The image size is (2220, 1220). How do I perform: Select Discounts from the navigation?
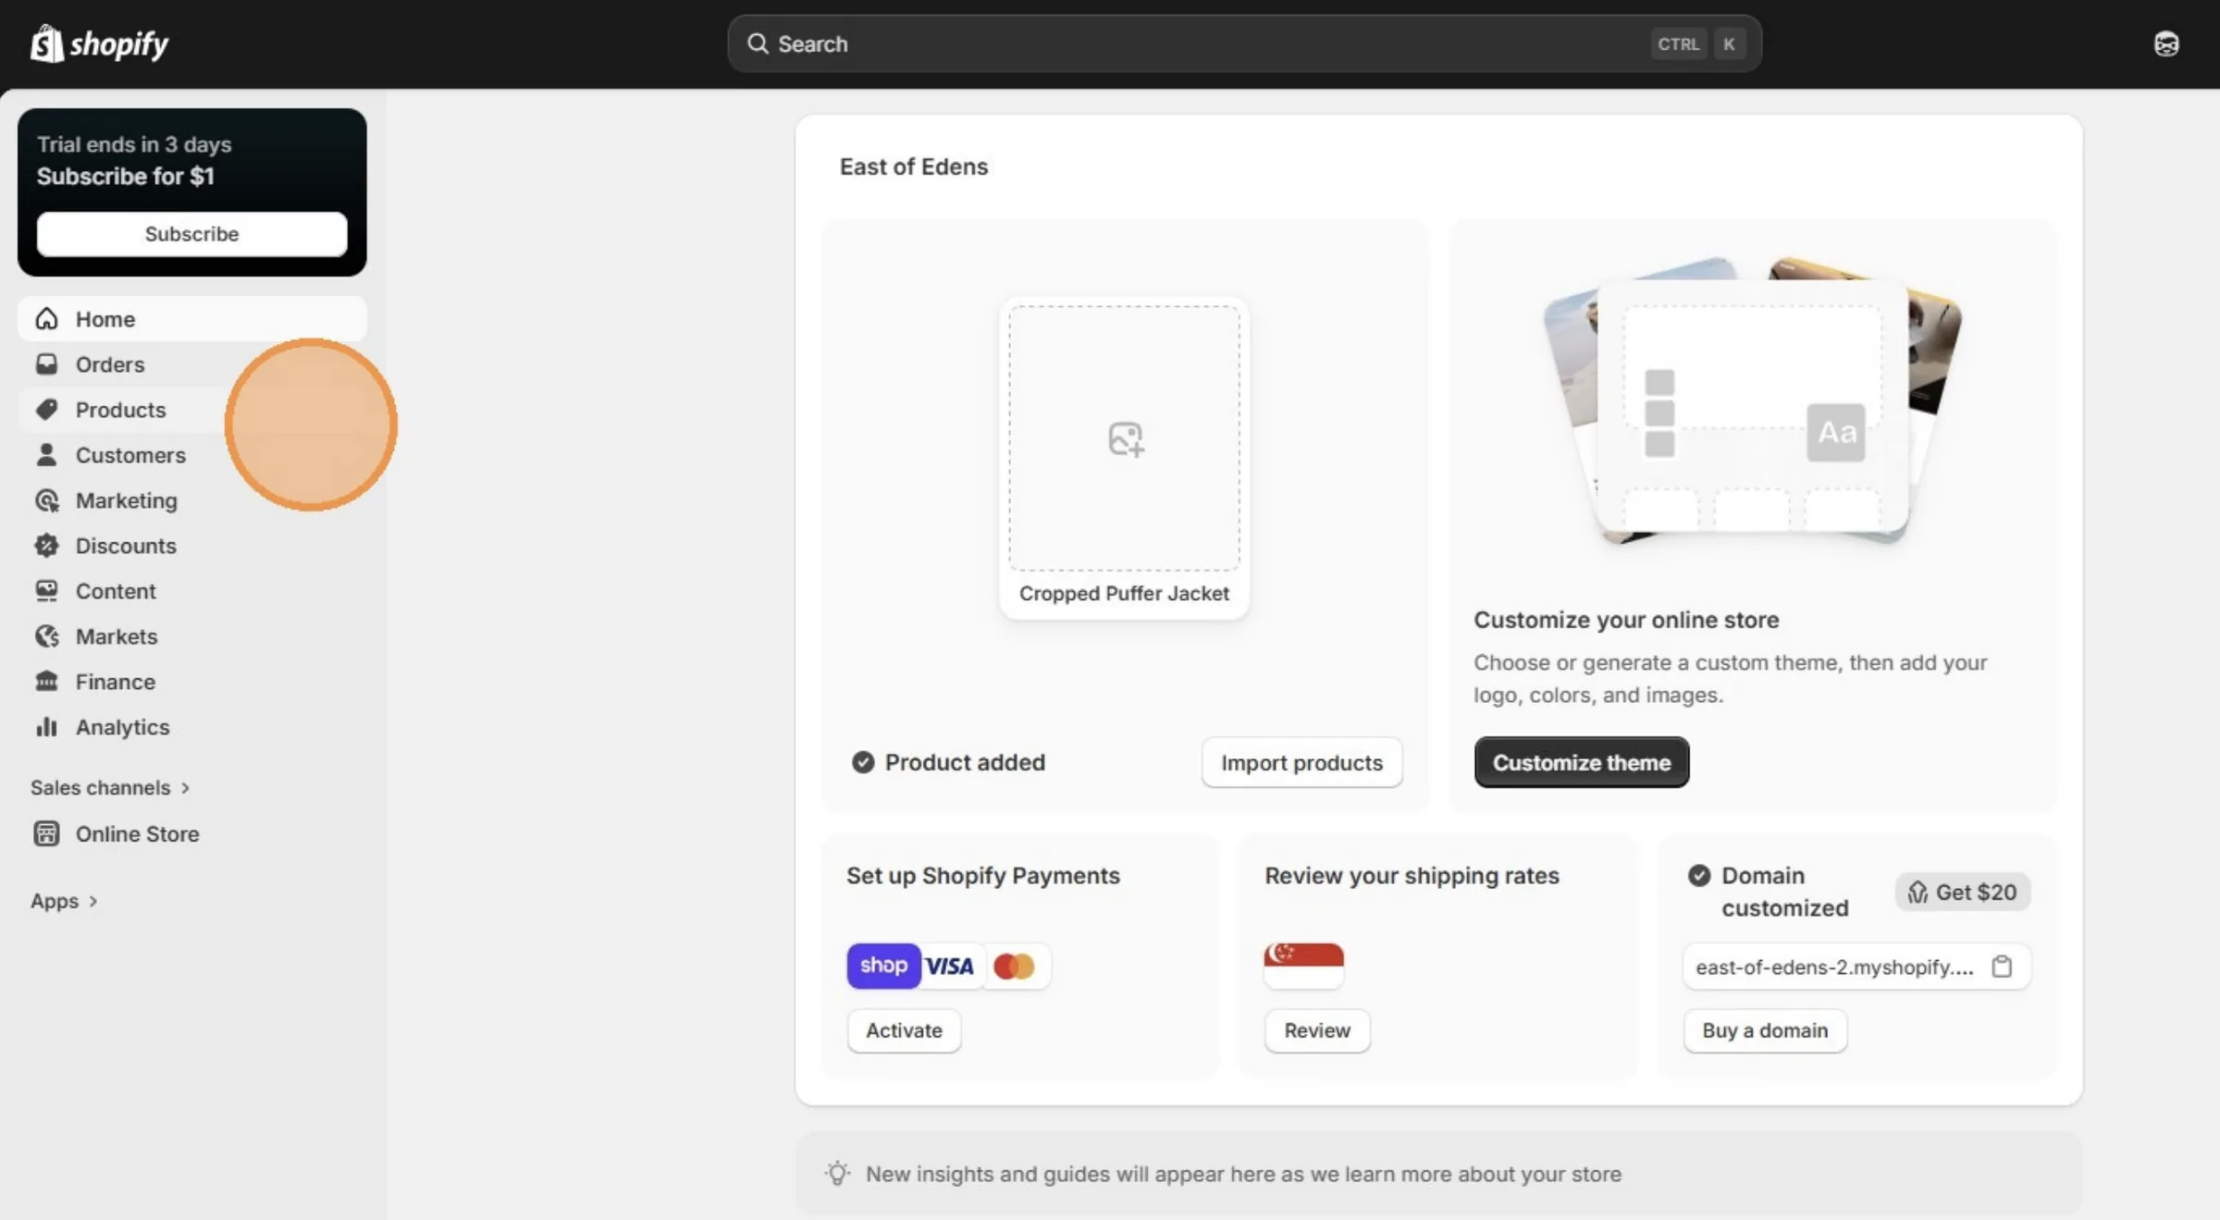click(191, 546)
